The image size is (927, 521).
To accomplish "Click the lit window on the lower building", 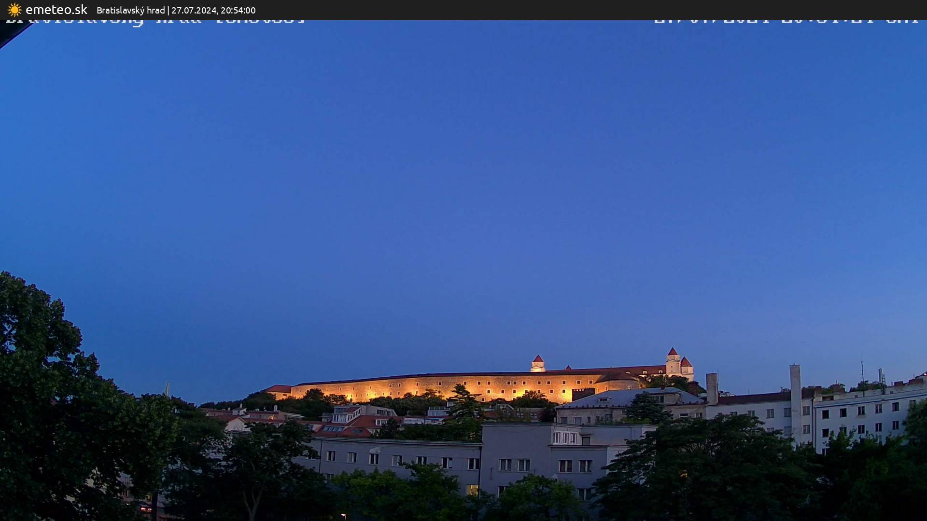I will point(472,490).
